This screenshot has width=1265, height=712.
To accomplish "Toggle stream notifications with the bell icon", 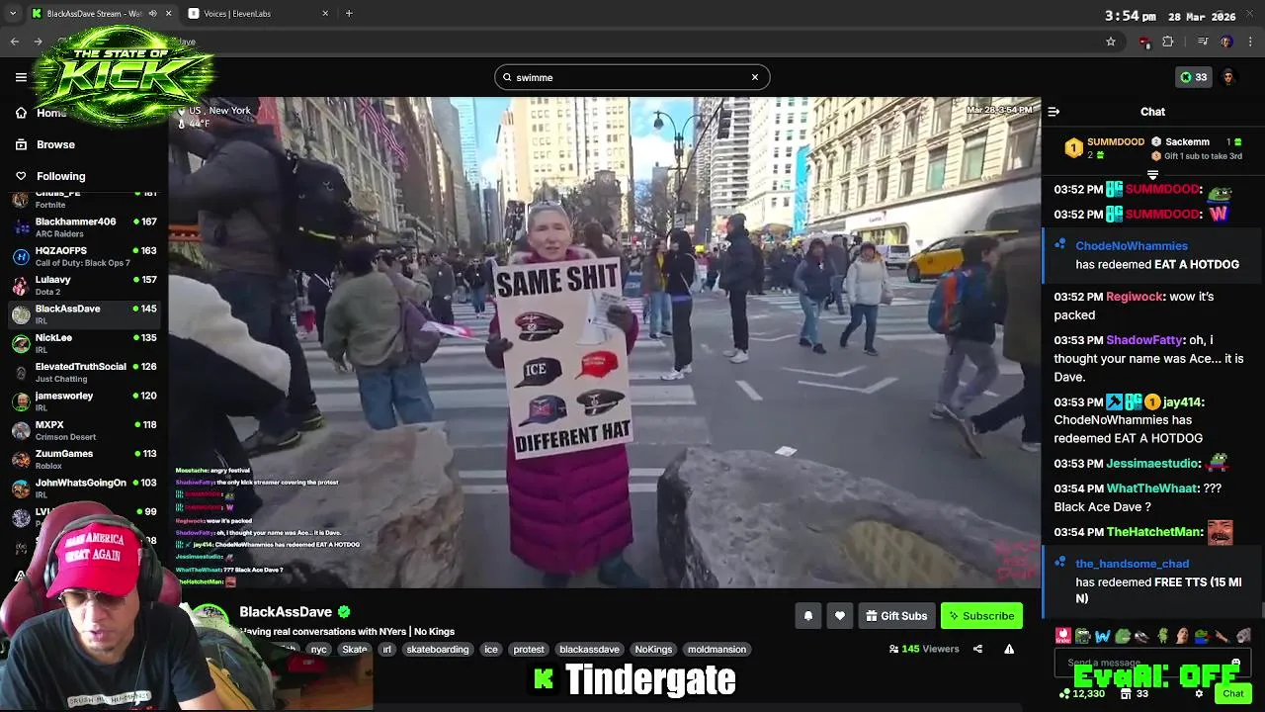I will pyautogui.click(x=807, y=616).
